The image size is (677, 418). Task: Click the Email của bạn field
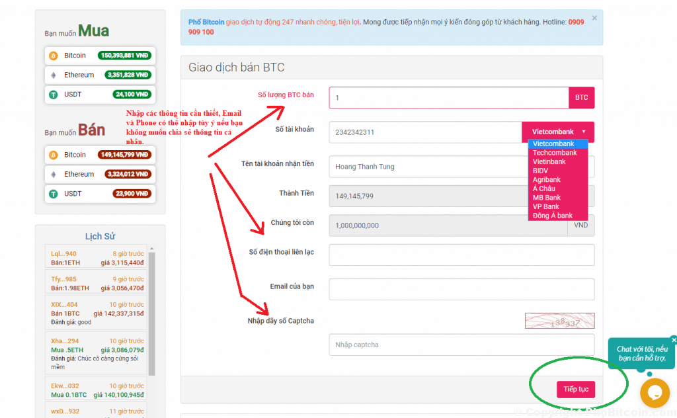coord(461,289)
